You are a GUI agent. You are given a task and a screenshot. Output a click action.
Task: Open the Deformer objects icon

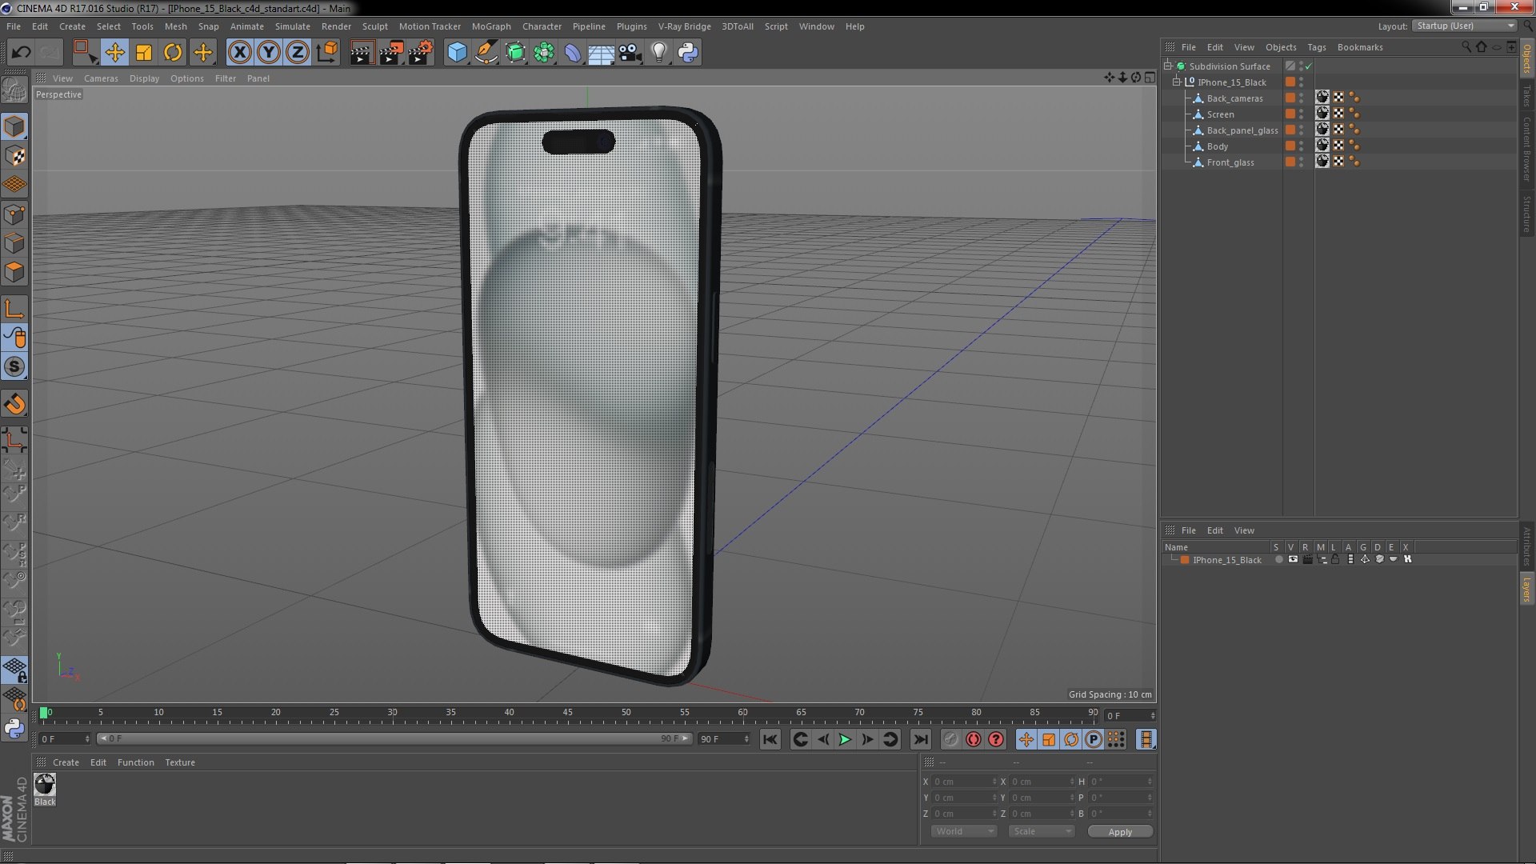point(573,53)
